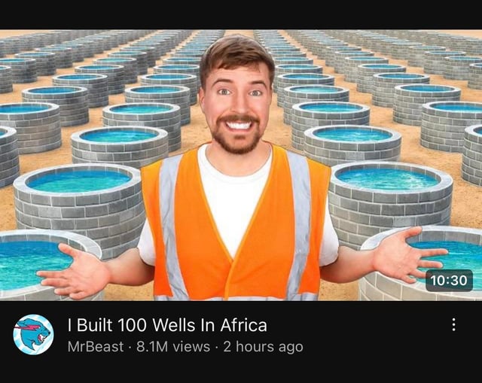This screenshot has width=482, height=383.
Task: Click the MrBeast panther channel avatar
Action: (x=33, y=335)
